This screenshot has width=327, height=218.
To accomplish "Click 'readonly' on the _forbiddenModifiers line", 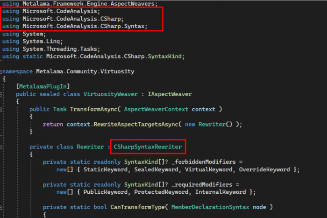I will 107,162.
